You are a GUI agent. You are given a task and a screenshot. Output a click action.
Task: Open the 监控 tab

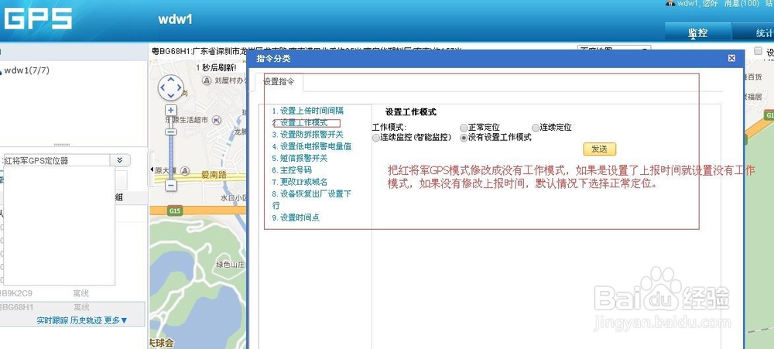pyautogui.click(x=697, y=33)
